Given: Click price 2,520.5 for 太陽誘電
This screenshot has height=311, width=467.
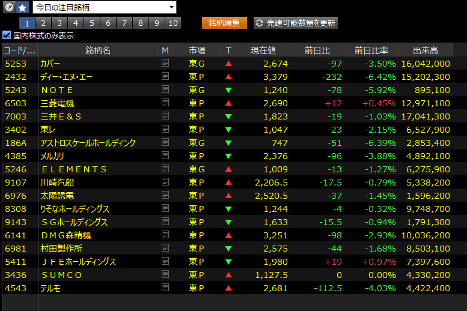Looking at the screenshot, I should coord(271,196).
